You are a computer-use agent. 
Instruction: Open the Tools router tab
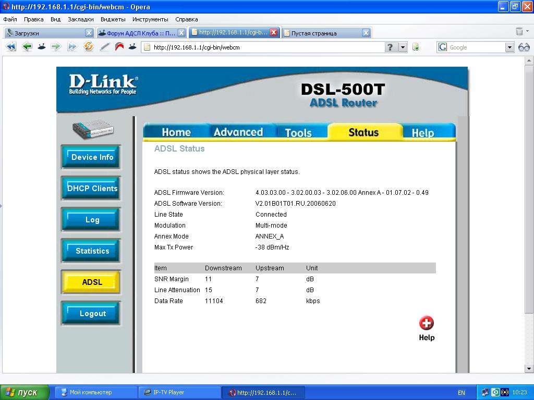[298, 133]
